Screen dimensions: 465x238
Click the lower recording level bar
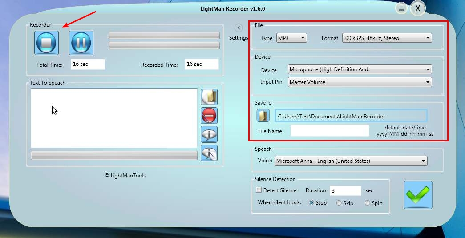tap(164, 46)
